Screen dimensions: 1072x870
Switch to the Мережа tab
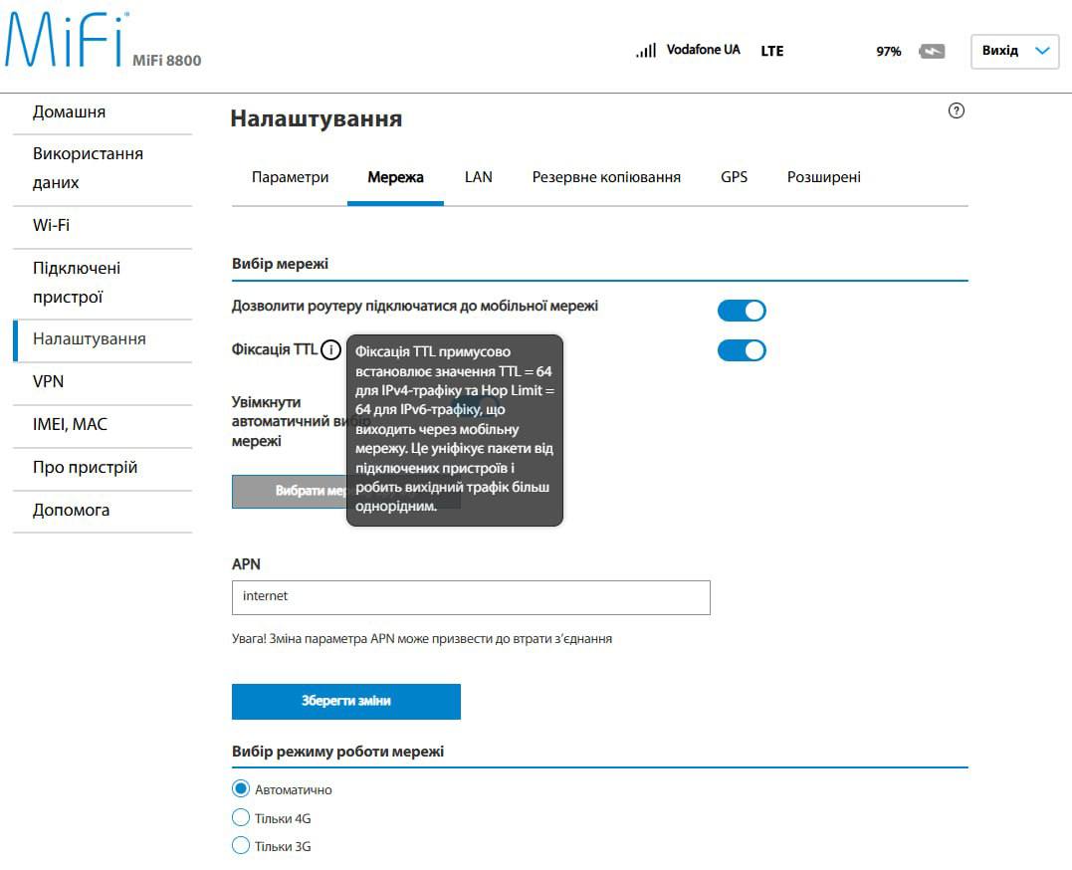[x=395, y=177]
